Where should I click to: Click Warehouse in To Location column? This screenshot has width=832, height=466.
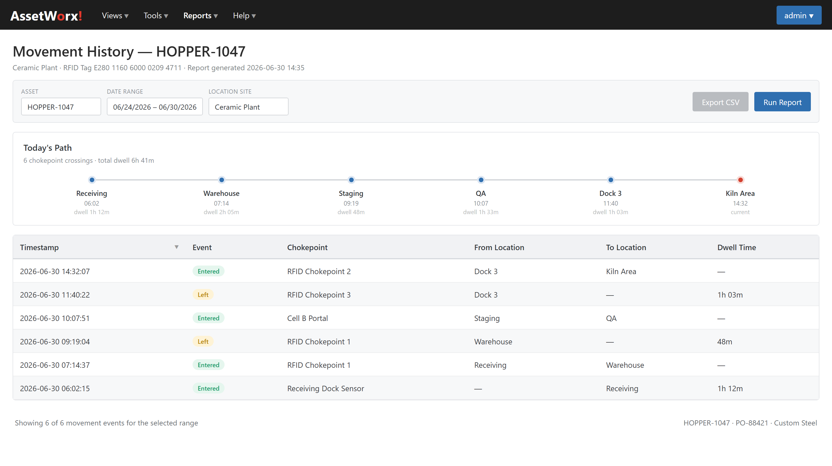[625, 365]
